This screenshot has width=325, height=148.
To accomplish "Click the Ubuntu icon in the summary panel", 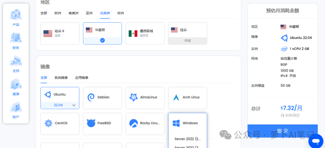I will coord(284,38).
